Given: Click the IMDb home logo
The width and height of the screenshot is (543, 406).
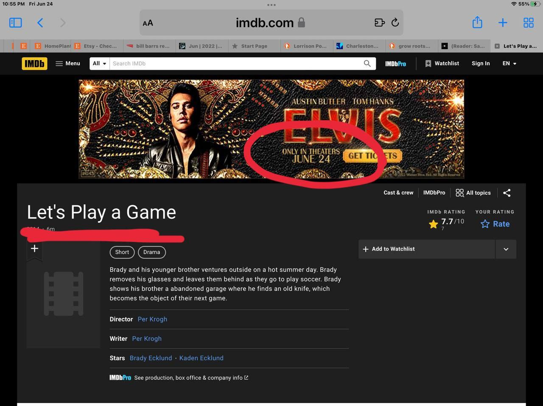Looking at the screenshot, I should [x=34, y=64].
